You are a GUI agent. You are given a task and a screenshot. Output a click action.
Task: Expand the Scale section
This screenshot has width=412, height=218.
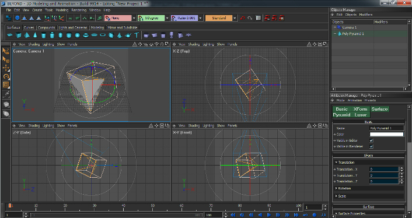336,196
